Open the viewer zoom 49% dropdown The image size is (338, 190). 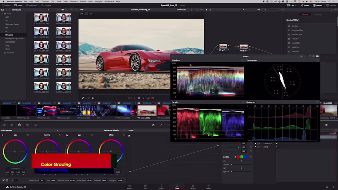tap(83, 10)
